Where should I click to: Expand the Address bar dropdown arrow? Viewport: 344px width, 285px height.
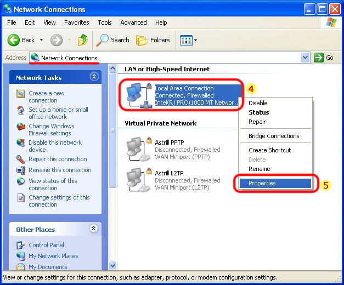pyautogui.click(x=306, y=58)
